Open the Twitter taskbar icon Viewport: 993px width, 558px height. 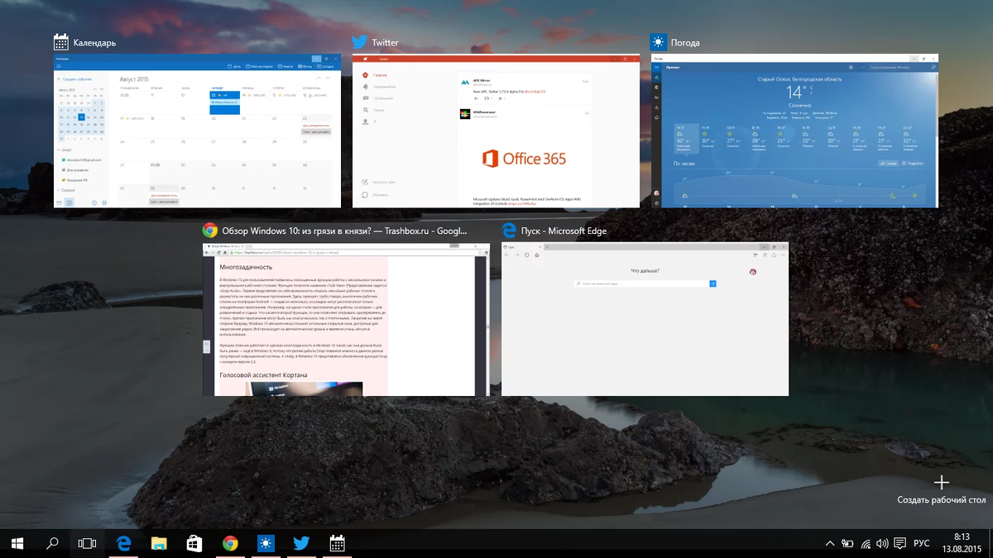point(301,543)
